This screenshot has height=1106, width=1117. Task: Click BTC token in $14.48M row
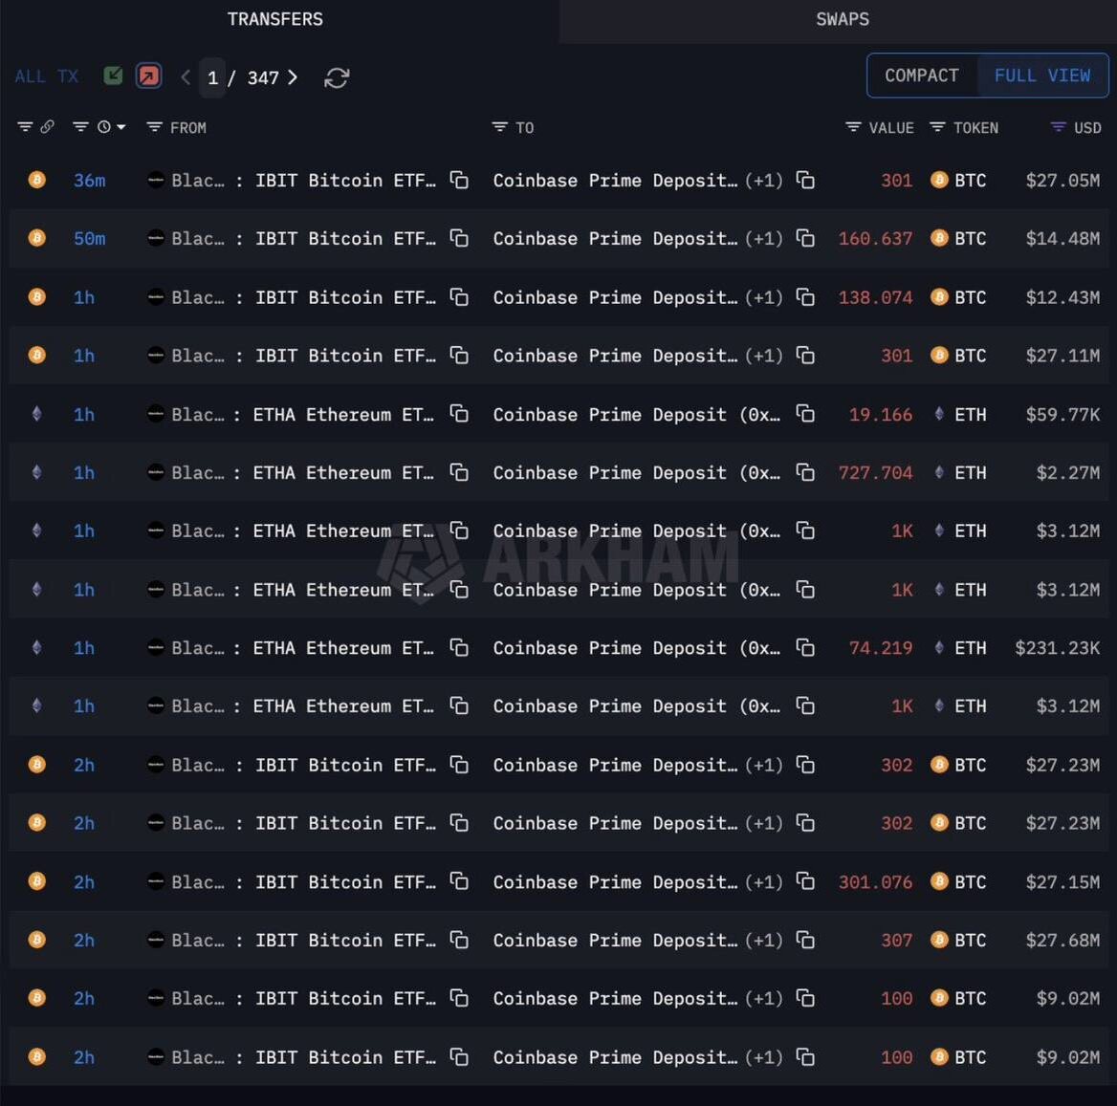pyautogui.click(x=958, y=238)
